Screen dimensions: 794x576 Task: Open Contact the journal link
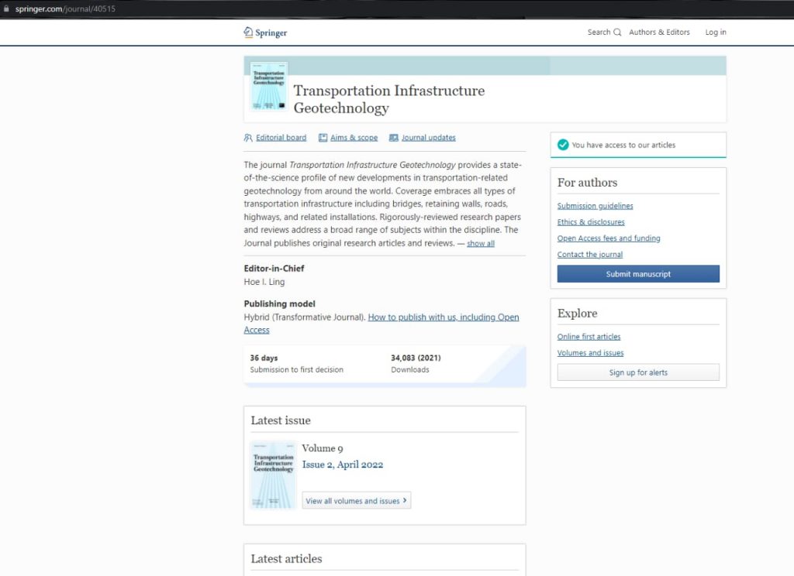590,255
